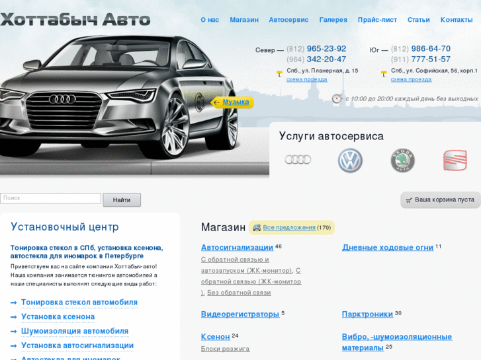Click phone number 965-23-92
481x360 pixels.
coord(326,49)
